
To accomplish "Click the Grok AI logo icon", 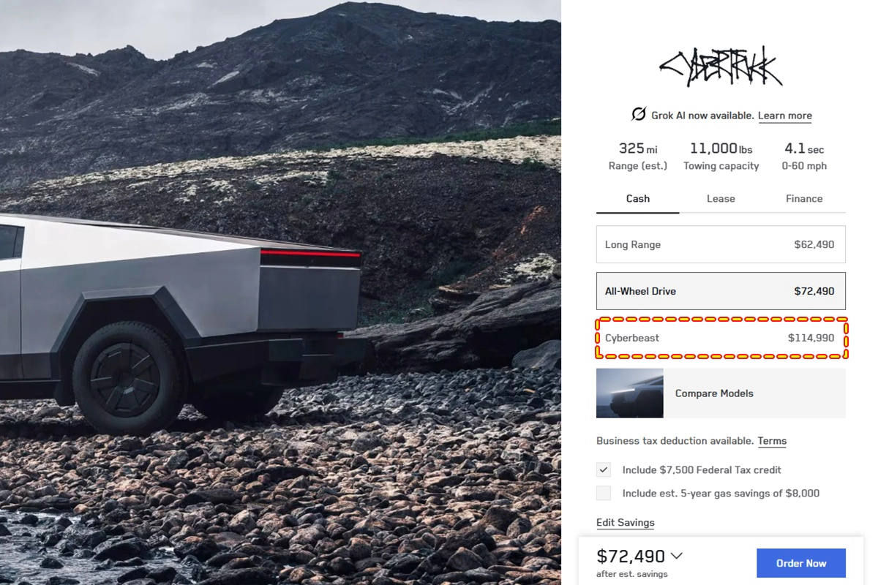I will pyautogui.click(x=639, y=115).
